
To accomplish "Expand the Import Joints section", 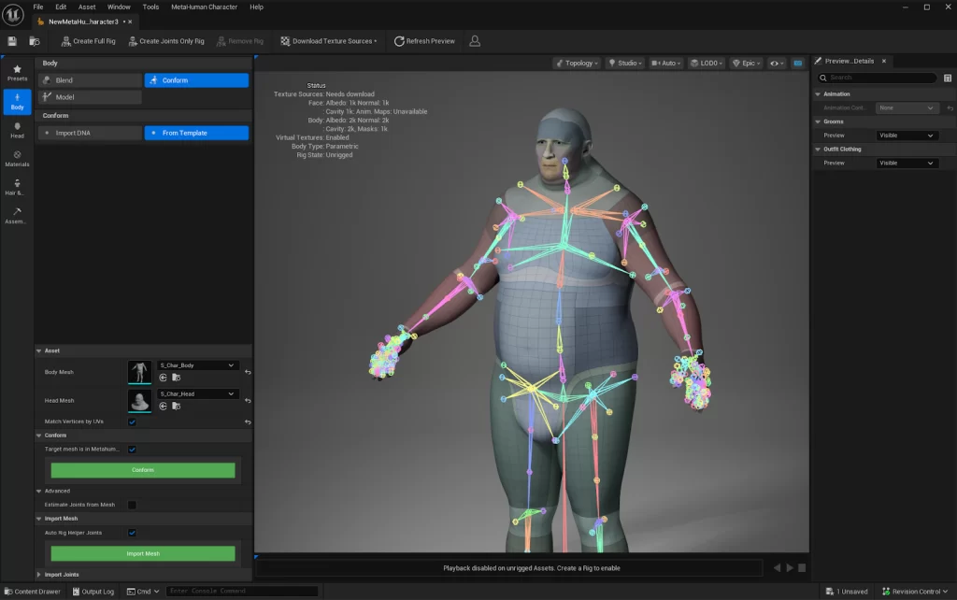I will [x=62, y=574].
